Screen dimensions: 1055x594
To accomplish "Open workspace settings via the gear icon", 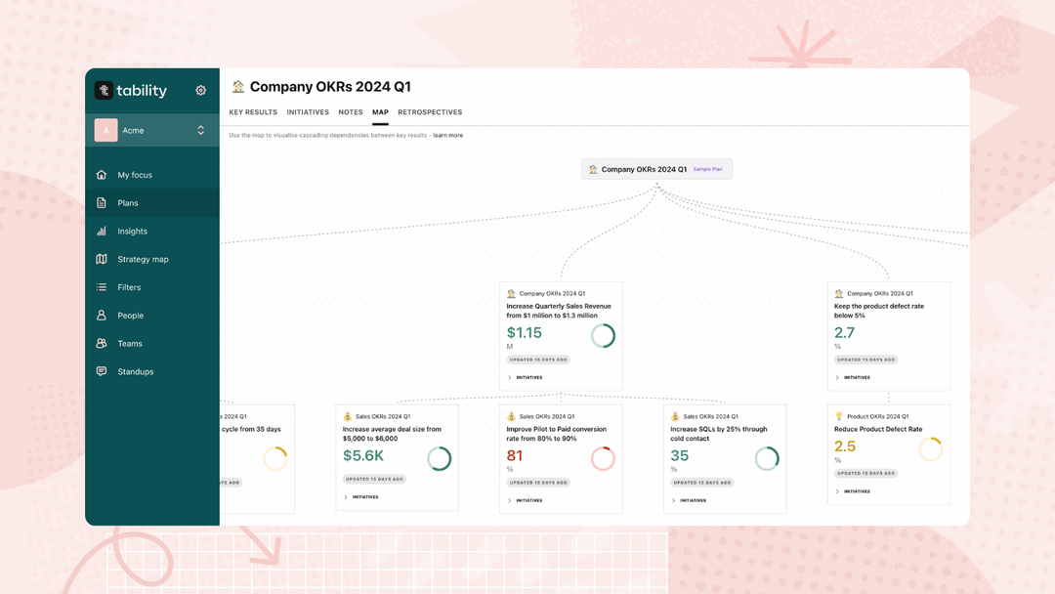I will [201, 90].
